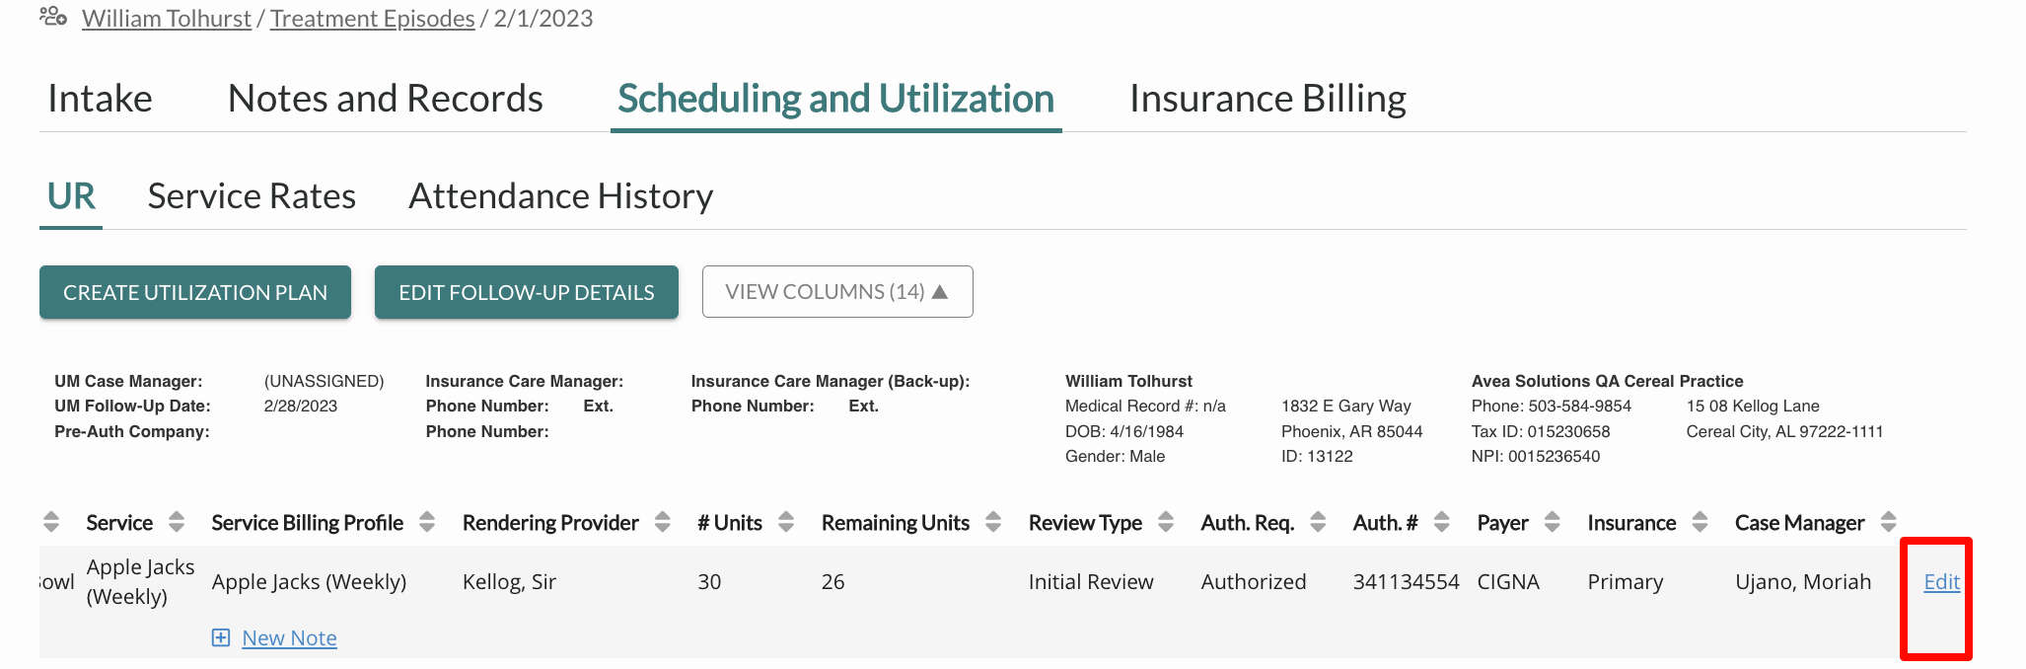
Task: Sort by Case Manager arrows
Action: [x=1889, y=522]
